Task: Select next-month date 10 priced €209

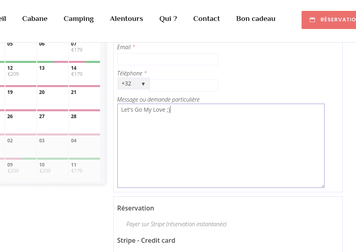Action: (x=52, y=170)
